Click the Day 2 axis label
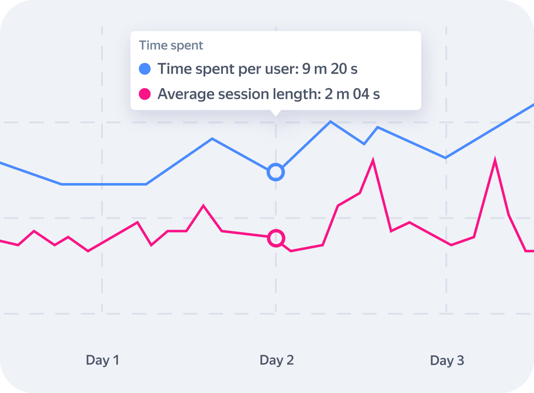Image resolution: width=534 pixels, height=393 pixels. tap(277, 360)
